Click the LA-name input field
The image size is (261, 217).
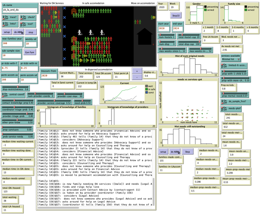(x=20, y=10)
